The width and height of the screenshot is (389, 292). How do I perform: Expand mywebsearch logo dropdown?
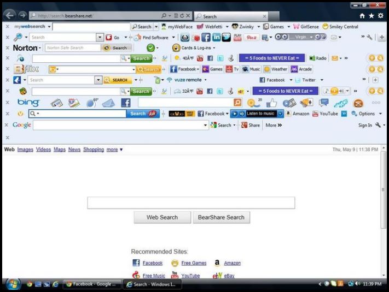(49, 27)
